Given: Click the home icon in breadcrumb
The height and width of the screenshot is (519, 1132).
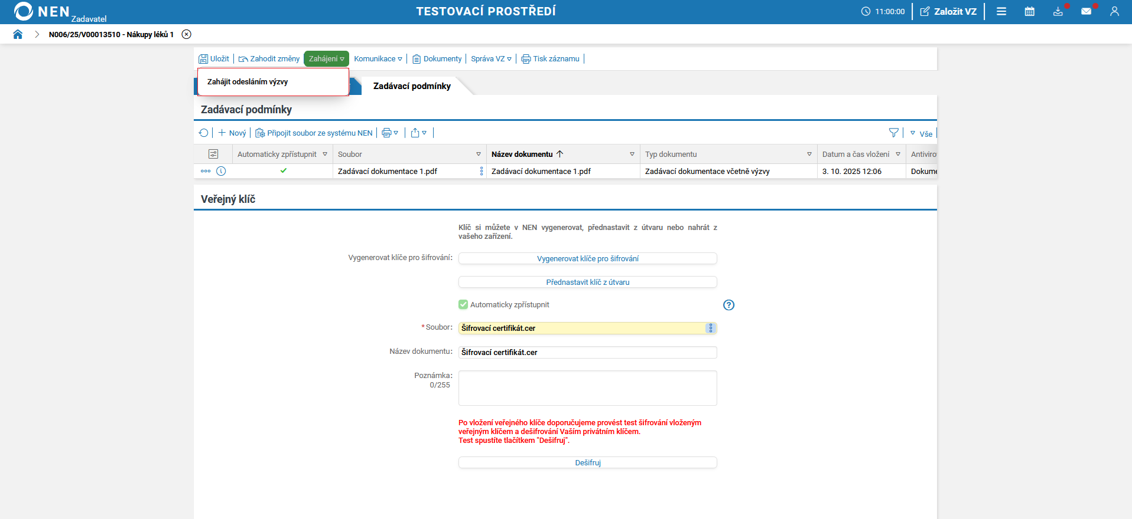Looking at the screenshot, I should tap(18, 34).
